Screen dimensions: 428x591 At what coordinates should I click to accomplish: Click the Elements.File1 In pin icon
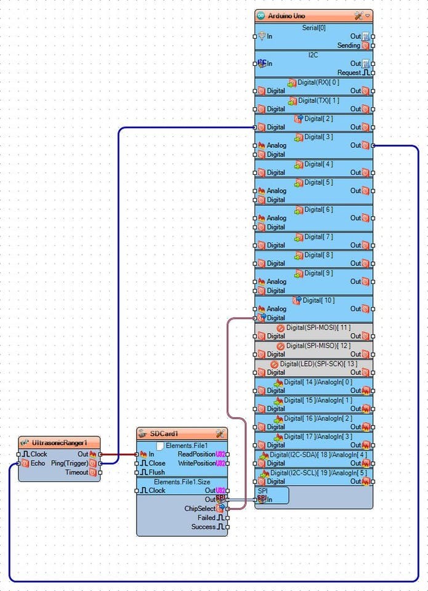tap(143, 454)
